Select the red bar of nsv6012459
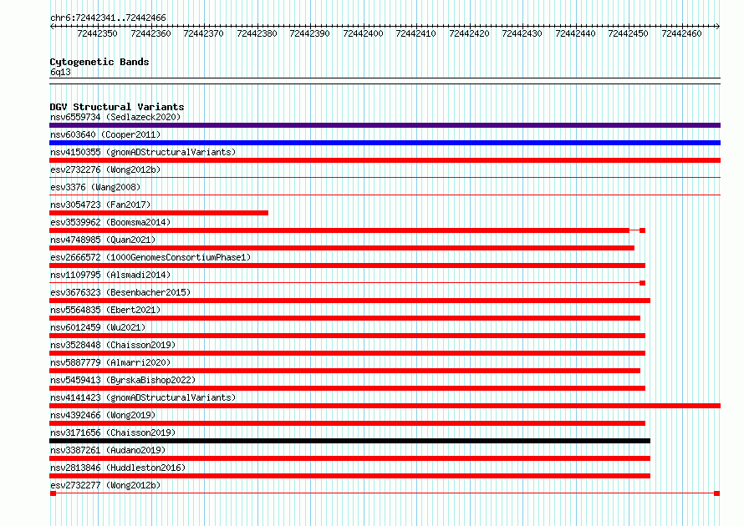This screenshot has height=526, width=744. click(x=347, y=336)
